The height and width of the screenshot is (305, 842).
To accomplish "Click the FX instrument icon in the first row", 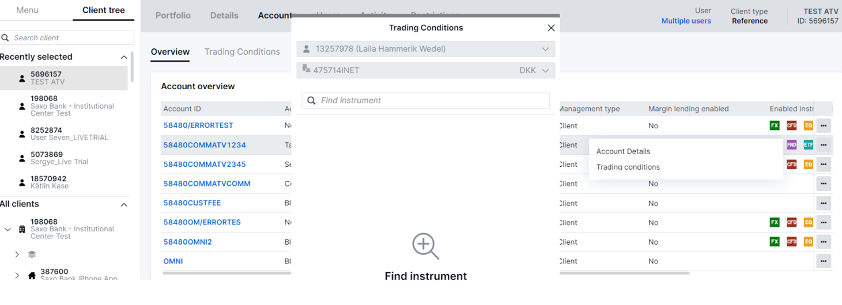I will coord(774,125).
